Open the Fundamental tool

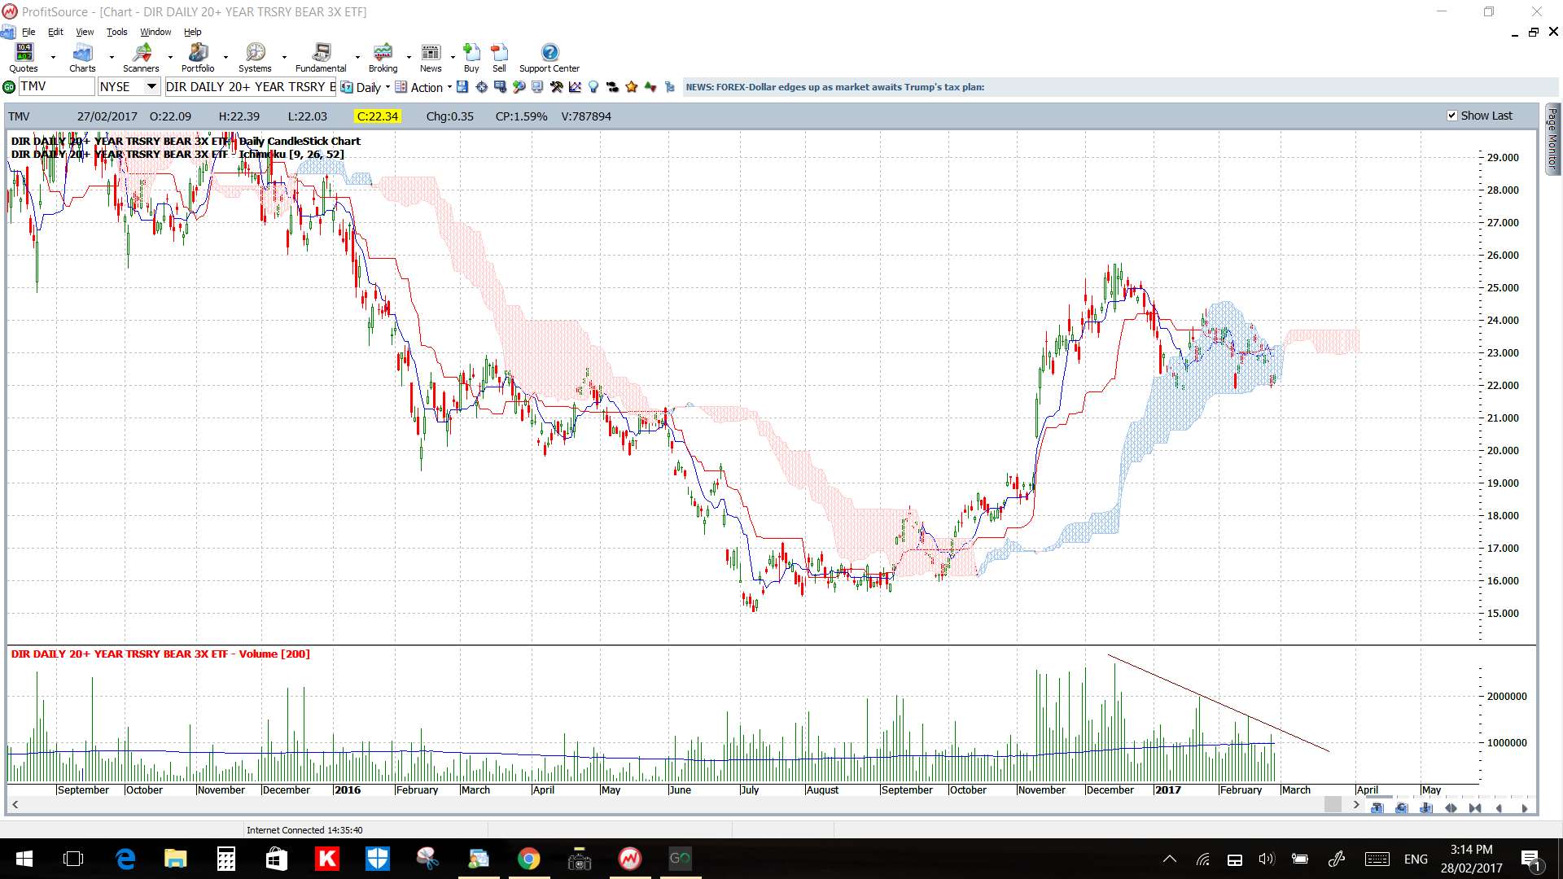click(x=321, y=58)
